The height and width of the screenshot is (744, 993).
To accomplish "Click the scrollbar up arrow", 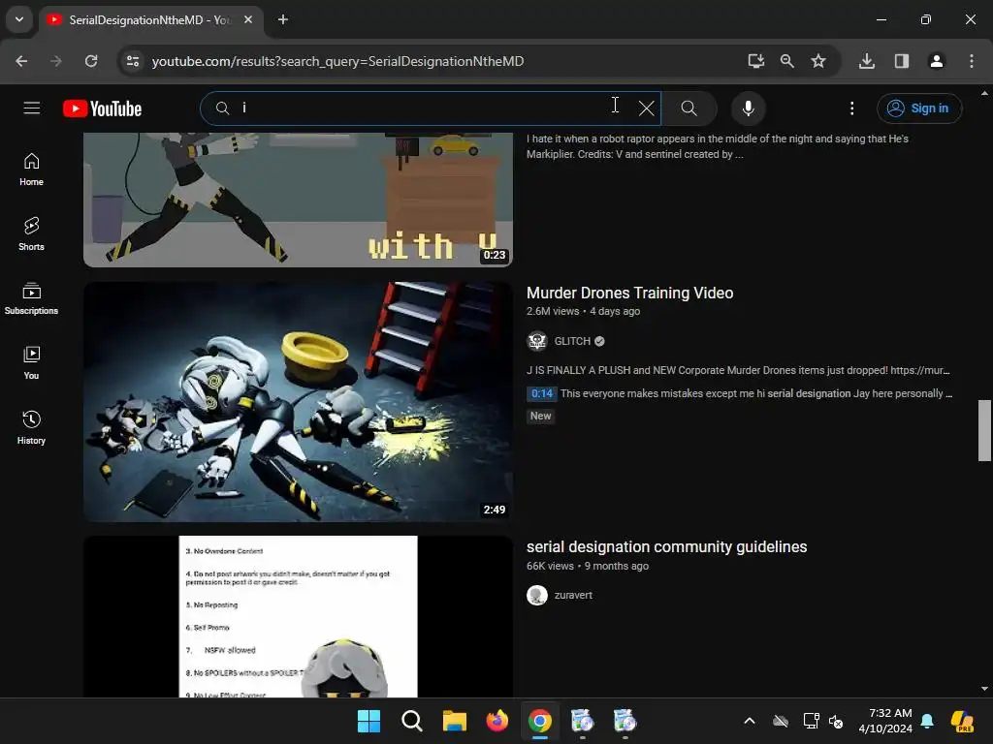I will (984, 93).
